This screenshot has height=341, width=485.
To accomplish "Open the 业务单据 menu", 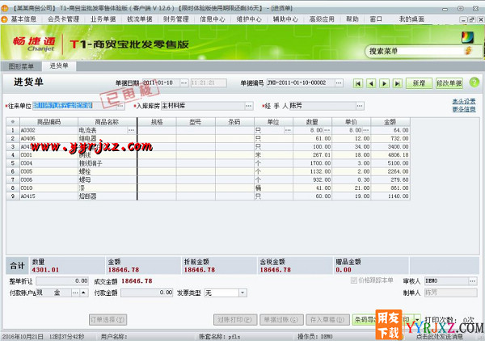I will click(x=103, y=17).
